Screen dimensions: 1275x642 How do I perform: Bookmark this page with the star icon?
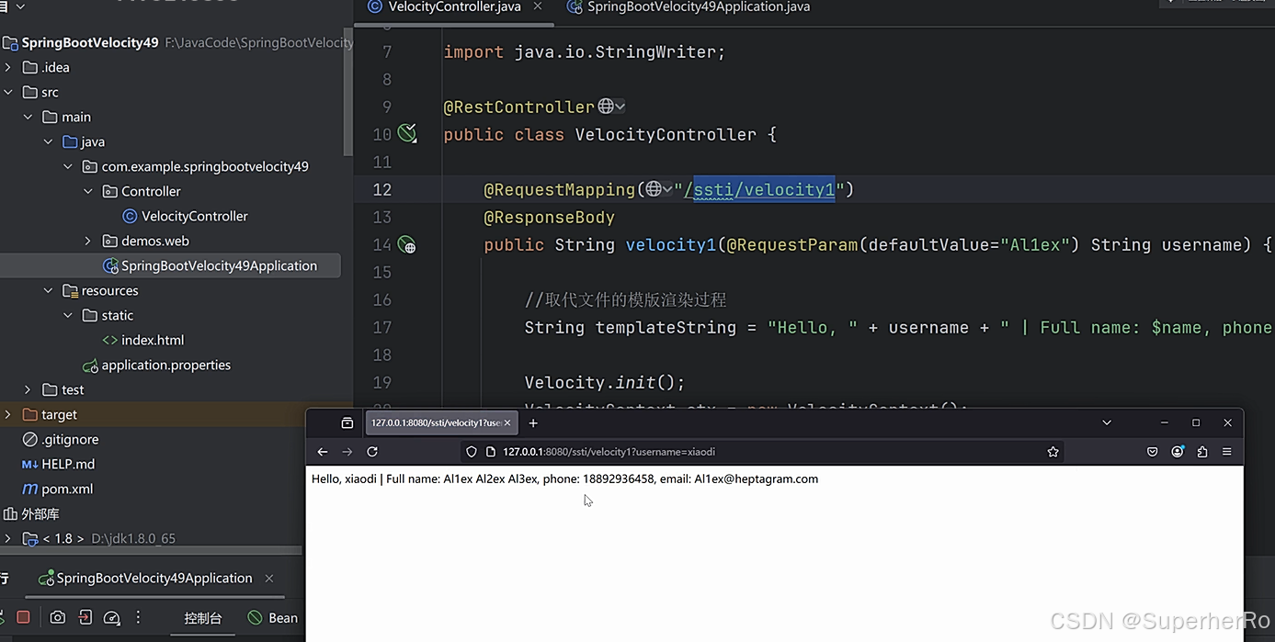[1053, 452]
